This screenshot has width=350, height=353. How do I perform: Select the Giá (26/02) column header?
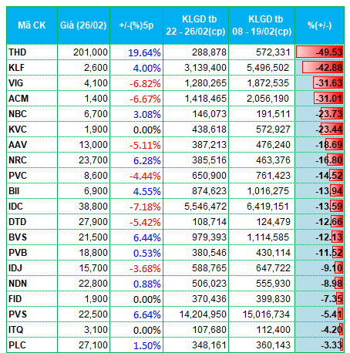pos(83,25)
